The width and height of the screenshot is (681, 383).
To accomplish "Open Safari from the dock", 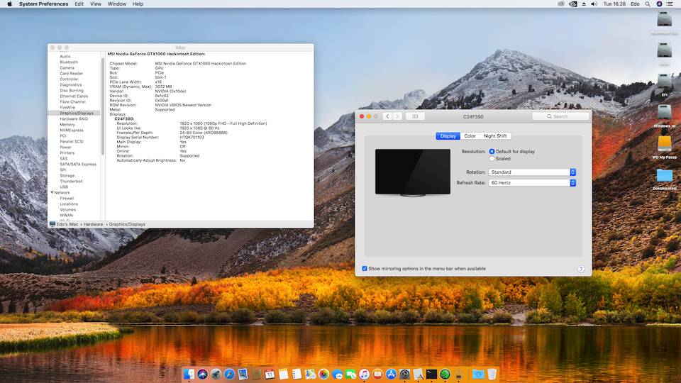I will tap(229, 374).
